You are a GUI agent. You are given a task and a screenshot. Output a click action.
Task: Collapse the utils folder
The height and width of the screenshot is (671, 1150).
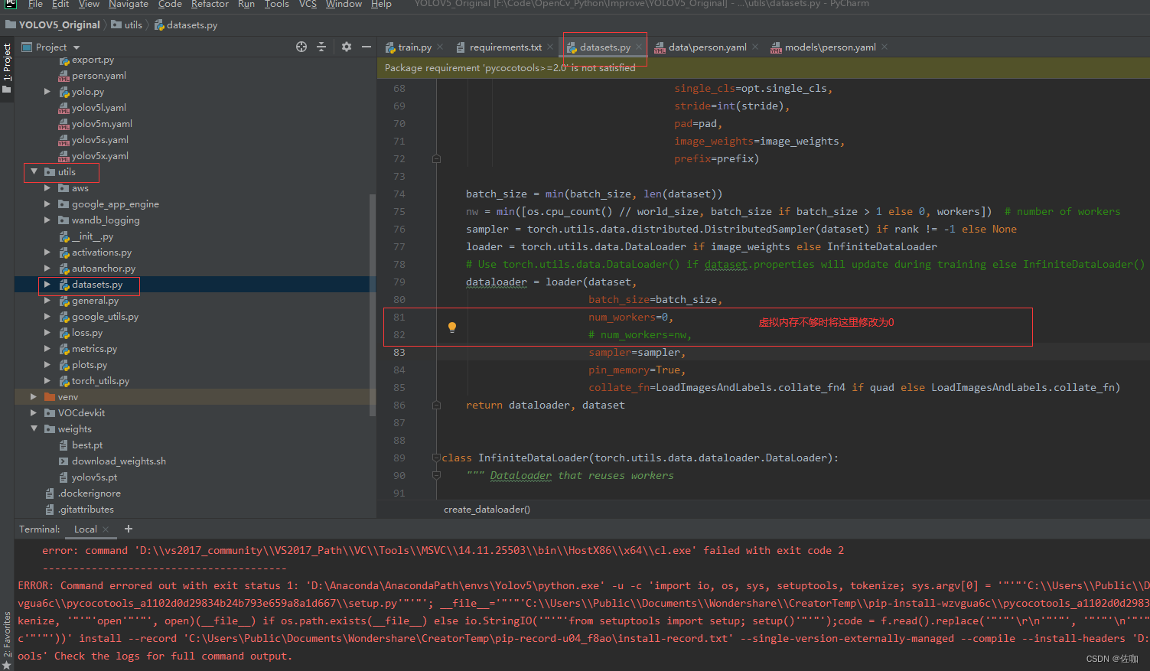(34, 172)
